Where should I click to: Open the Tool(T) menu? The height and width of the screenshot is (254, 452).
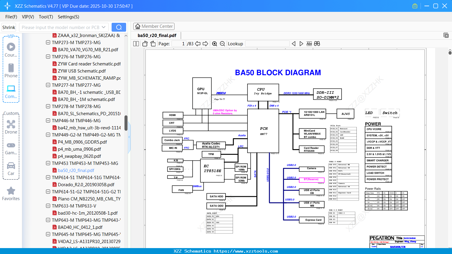[46, 17]
